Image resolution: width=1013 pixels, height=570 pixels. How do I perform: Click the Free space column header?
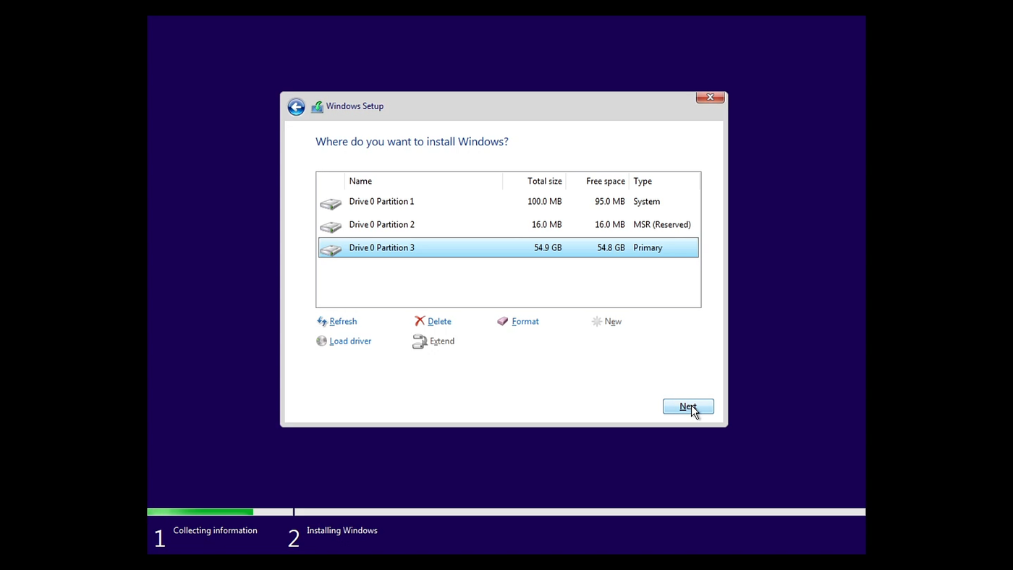coord(605,181)
